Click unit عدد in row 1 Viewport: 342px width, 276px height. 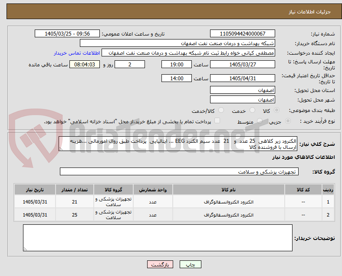coord(153,202)
